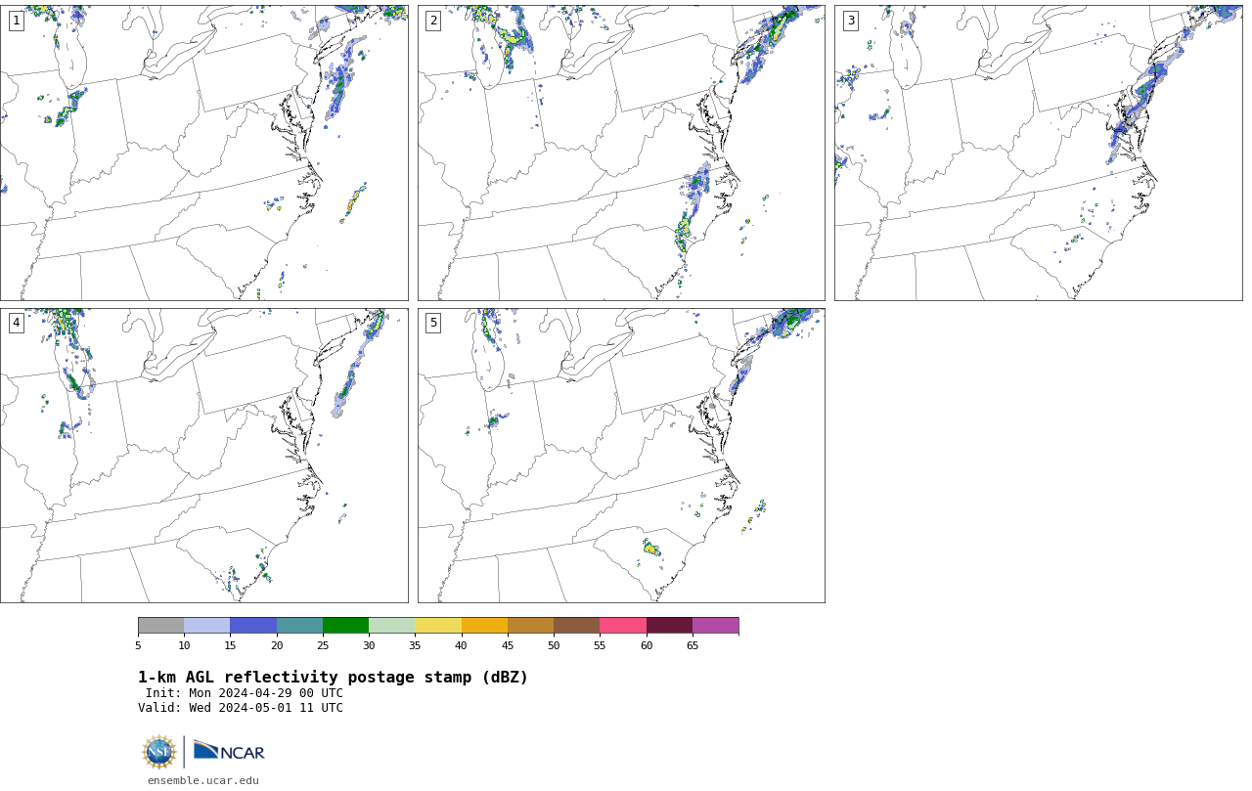The height and width of the screenshot is (791, 1252).
Task: Click the colorbar tick label 5
Action: point(138,645)
